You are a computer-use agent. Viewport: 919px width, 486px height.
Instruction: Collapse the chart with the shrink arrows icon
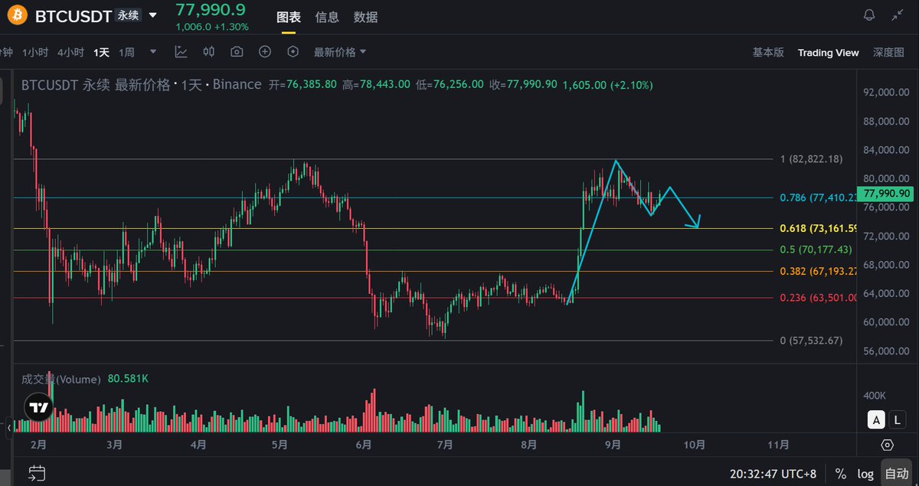coord(898,15)
